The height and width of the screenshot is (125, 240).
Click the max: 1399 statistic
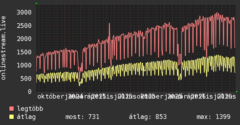[213, 117]
